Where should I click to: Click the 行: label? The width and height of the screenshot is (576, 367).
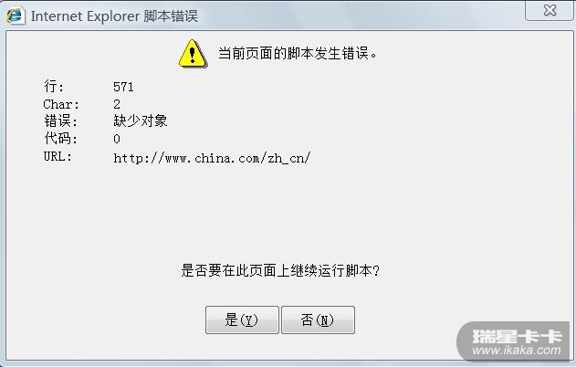coord(54,87)
